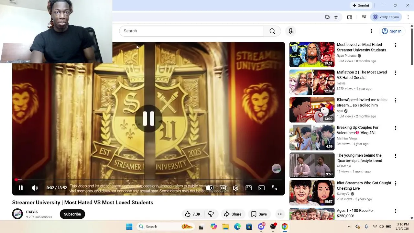Open OBS Studio from the taskbar
Screen dimensions: 414x233
point(273,227)
